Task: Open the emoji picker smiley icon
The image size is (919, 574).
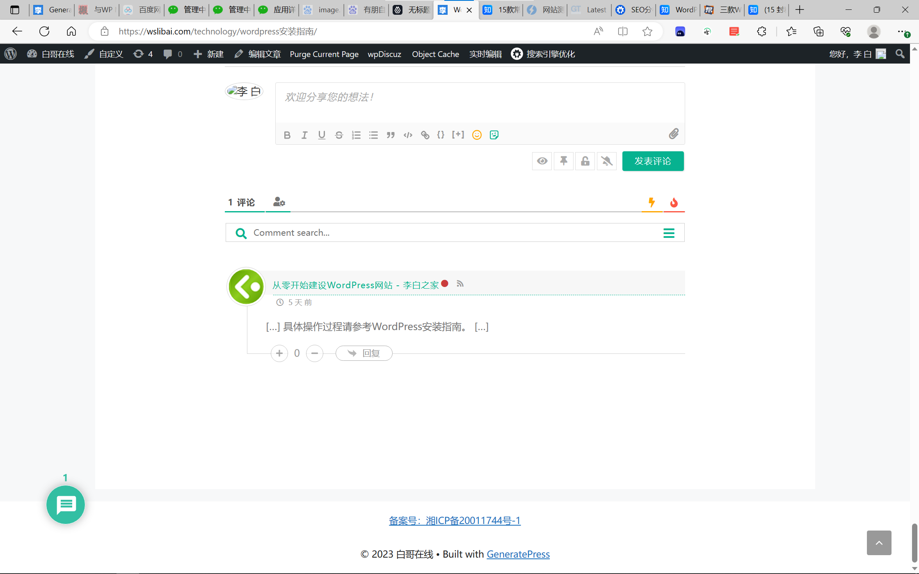Action: (x=477, y=135)
